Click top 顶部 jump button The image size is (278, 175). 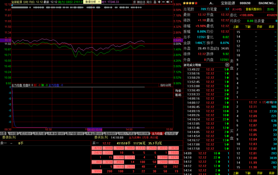pos(259,27)
